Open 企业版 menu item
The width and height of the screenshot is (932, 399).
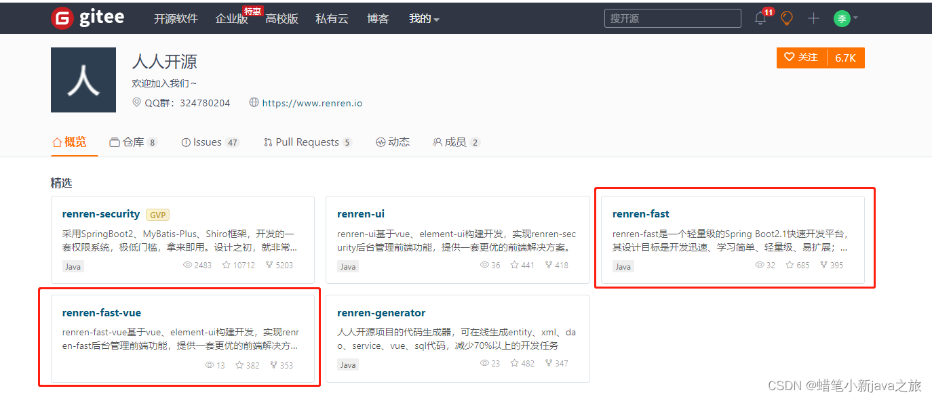point(231,19)
